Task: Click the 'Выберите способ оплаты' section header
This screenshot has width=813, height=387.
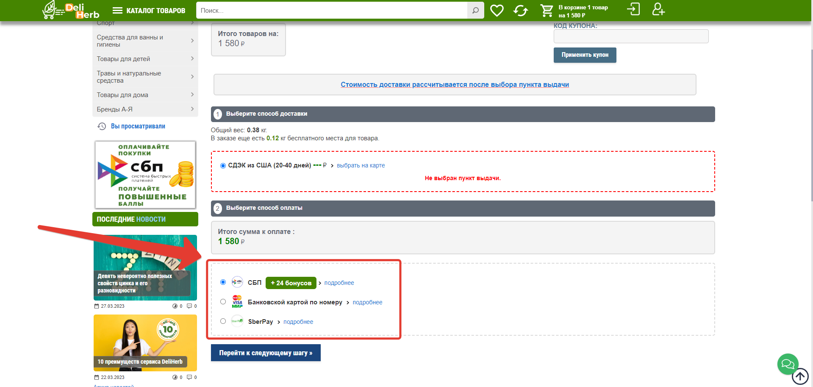Action: pyautogui.click(x=463, y=208)
